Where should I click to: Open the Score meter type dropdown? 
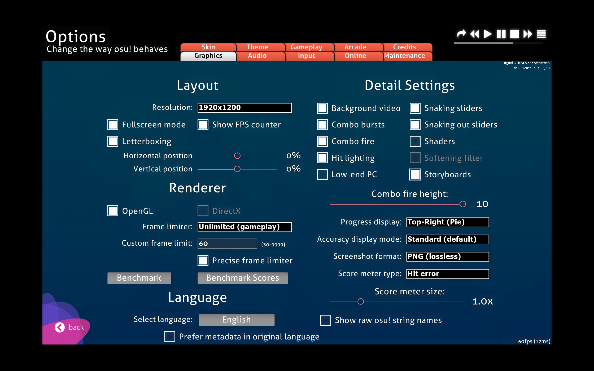(x=448, y=274)
